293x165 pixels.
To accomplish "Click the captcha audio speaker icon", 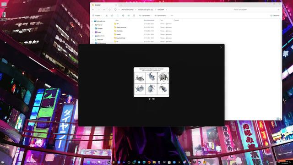I will click(153, 99).
